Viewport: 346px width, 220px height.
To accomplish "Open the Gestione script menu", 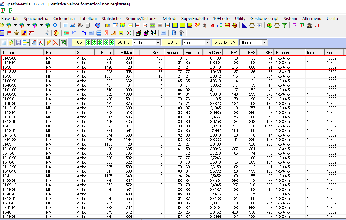I will pos(264,19).
